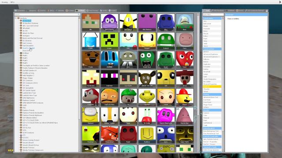The height and width of the screenshot is (158, 282).
Task: Select the blue water bucket nextbot
Action: point(91,41)
